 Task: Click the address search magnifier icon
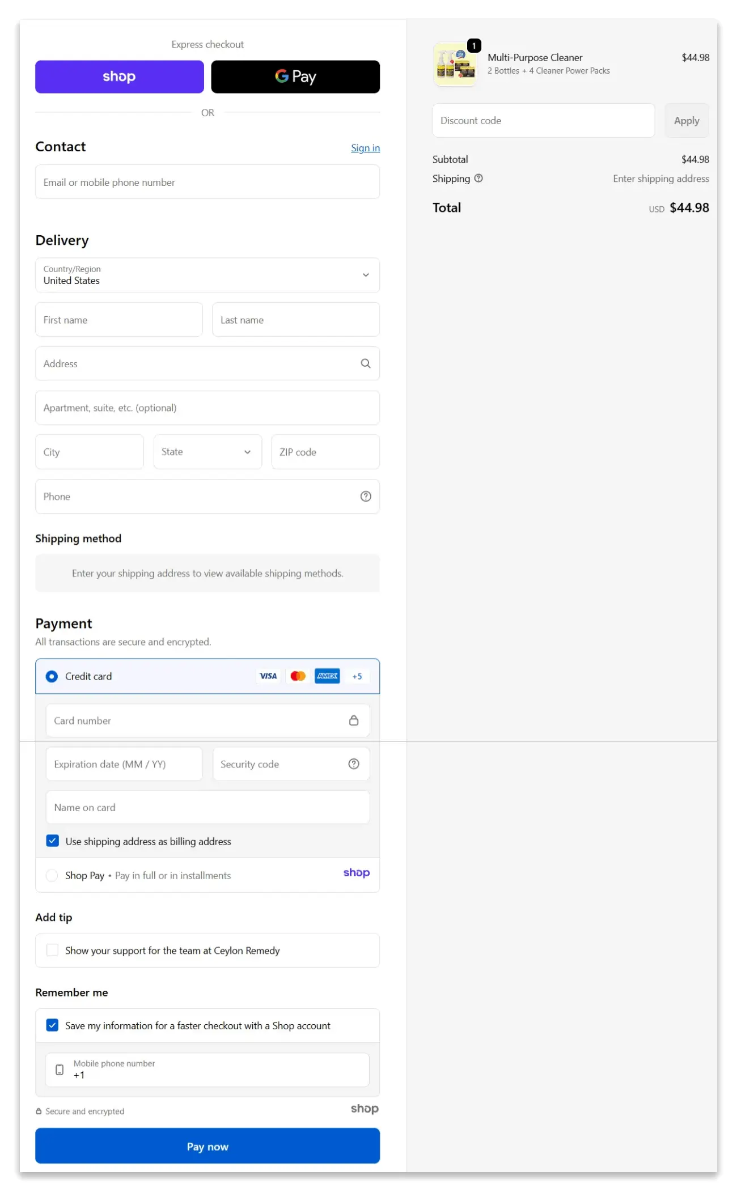click(366, 363)
